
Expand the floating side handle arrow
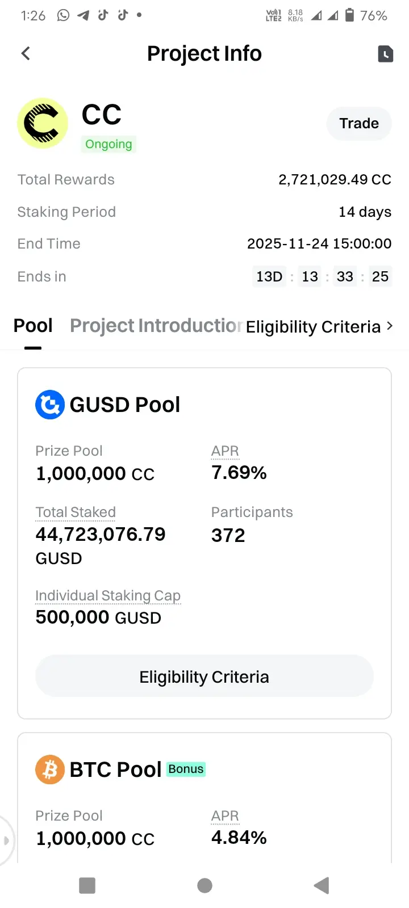point(6,840)
